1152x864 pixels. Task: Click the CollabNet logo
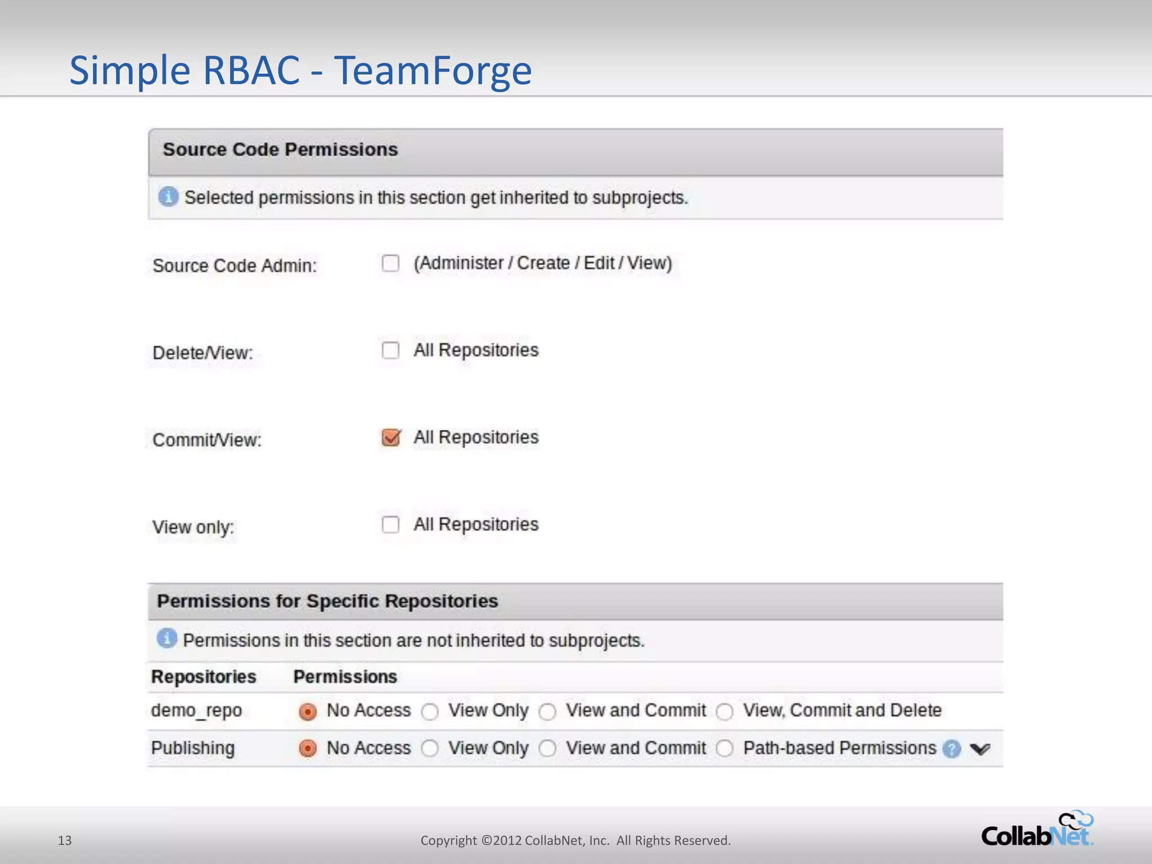click(x=1037, y=829)
